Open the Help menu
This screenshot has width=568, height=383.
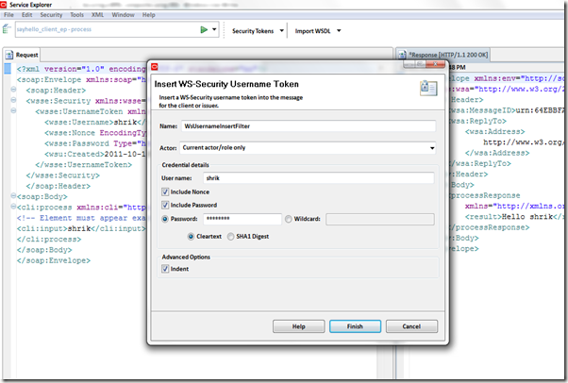point(148,15)
